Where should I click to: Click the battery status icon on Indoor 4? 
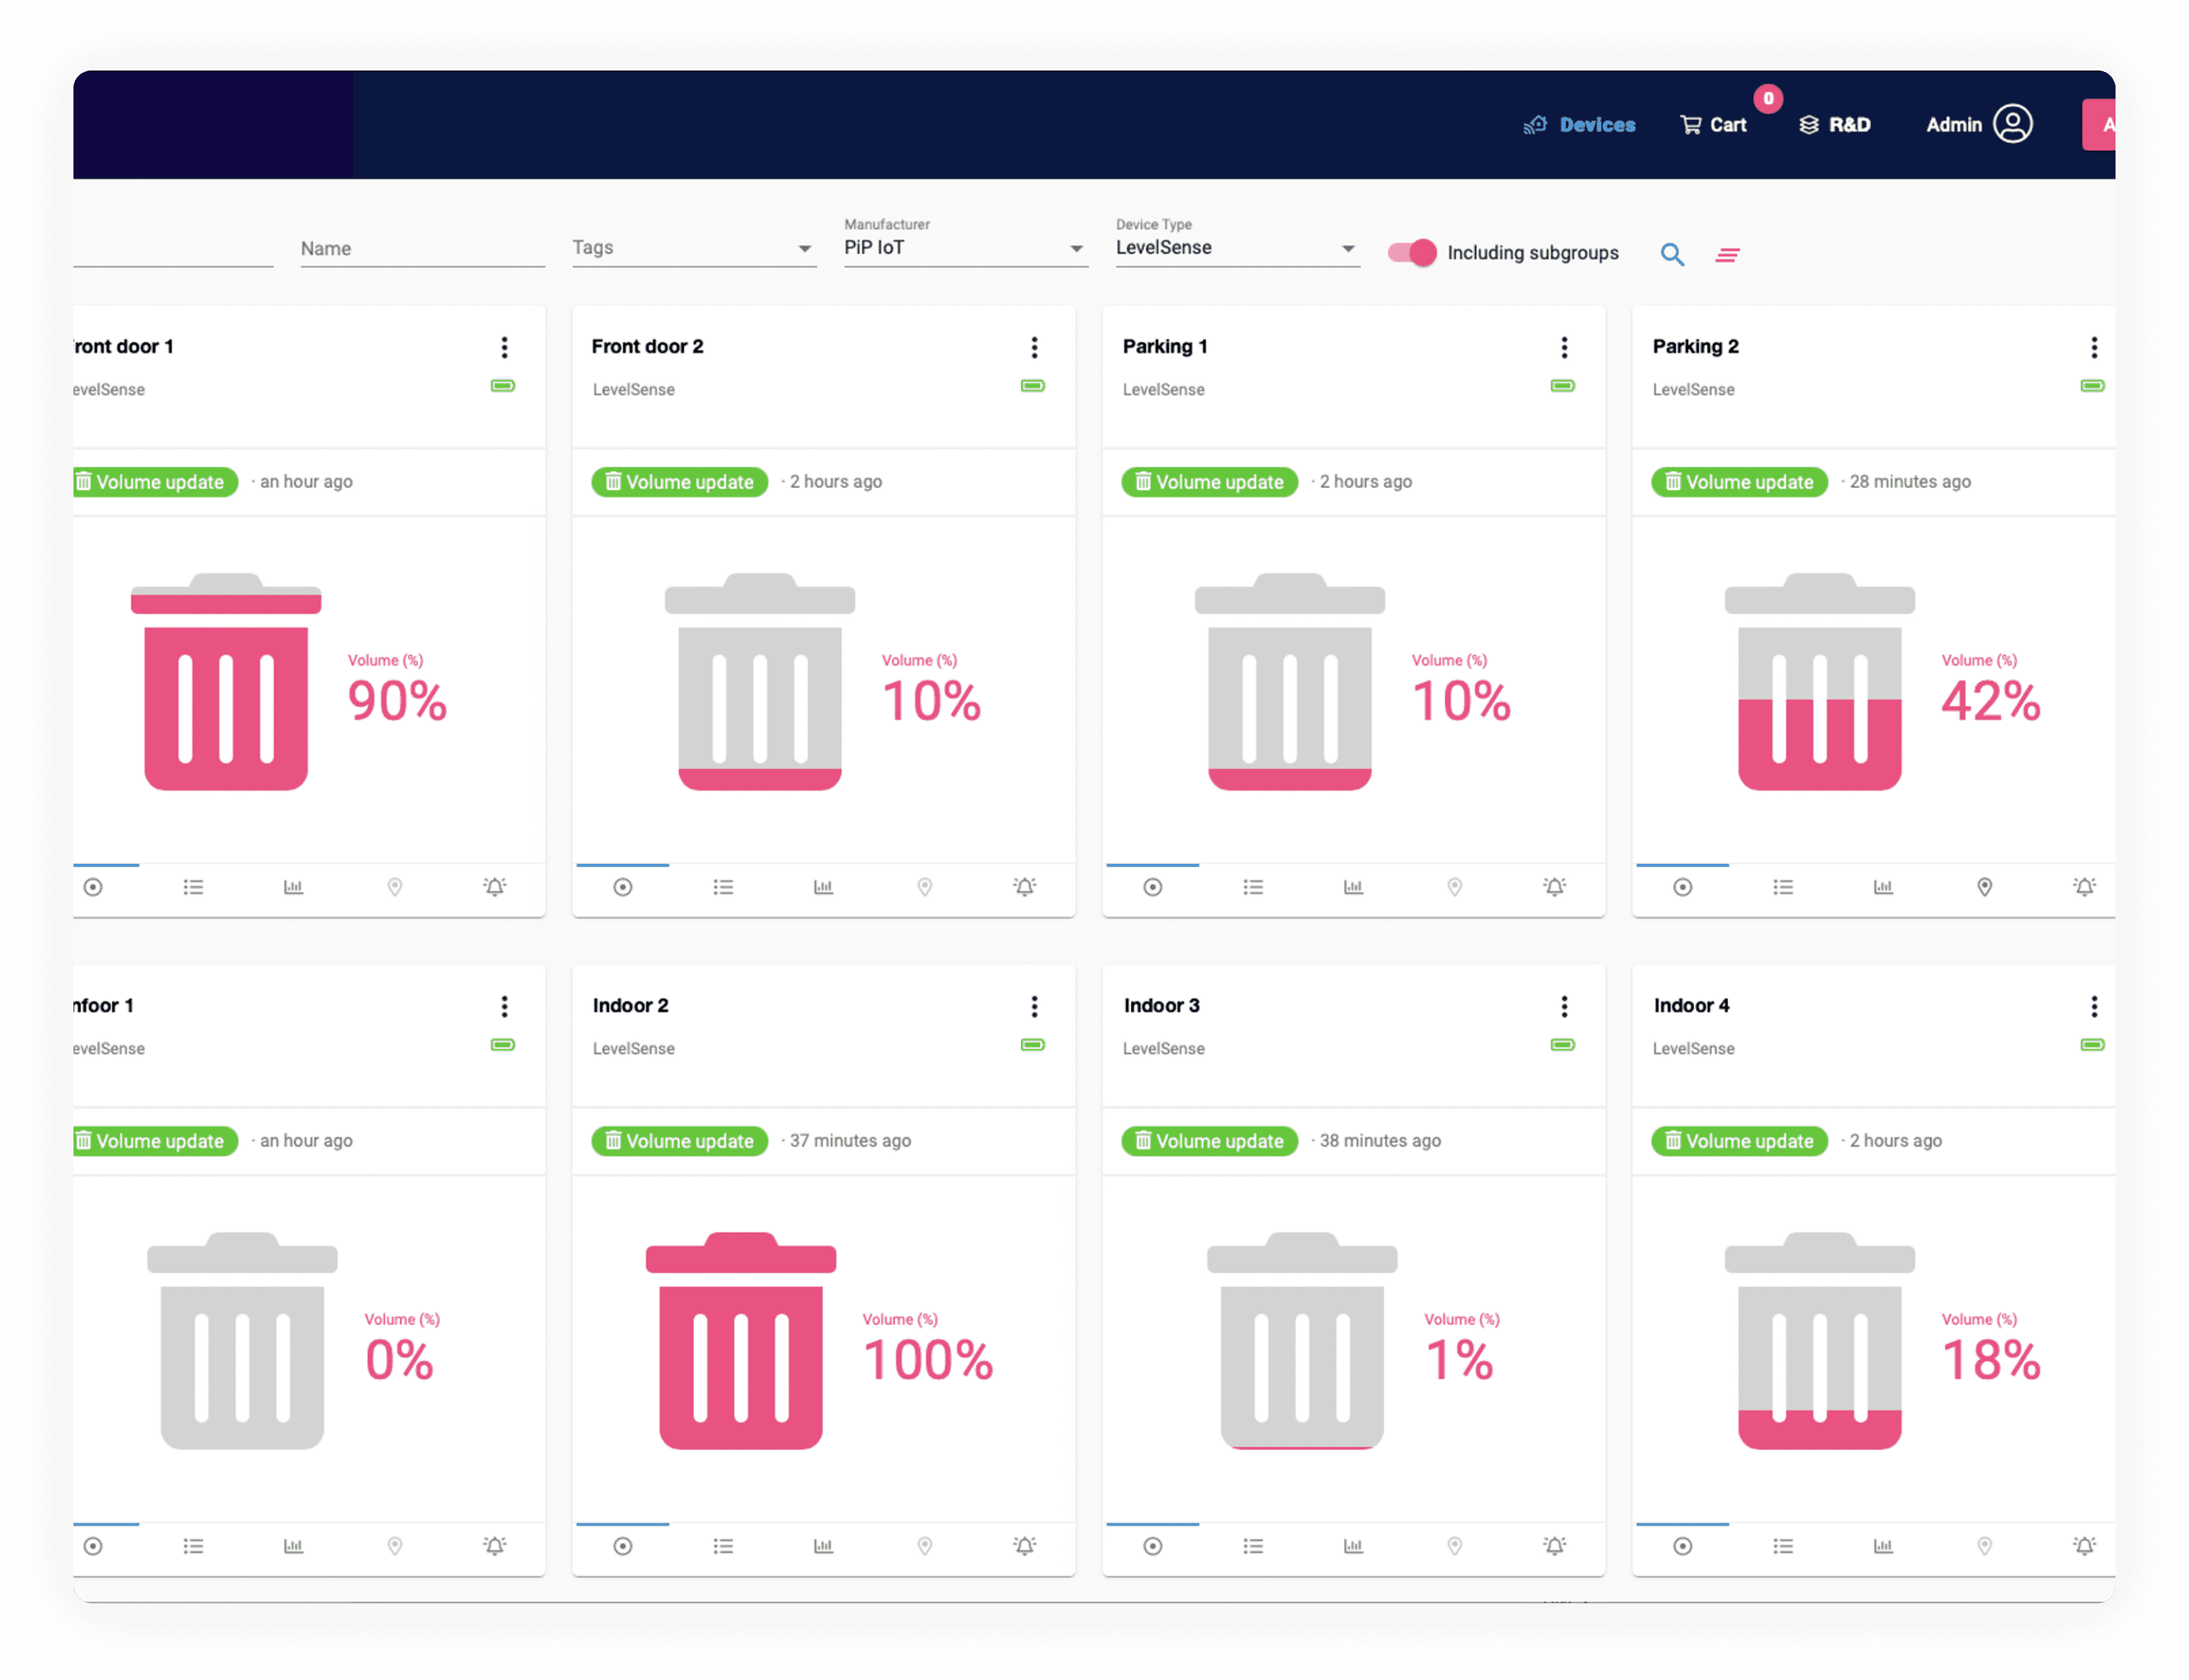pos(2091,1045)
